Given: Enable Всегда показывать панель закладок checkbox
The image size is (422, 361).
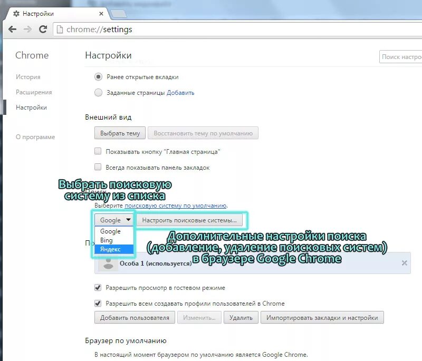Looking at the screenshot, I should pos(98,167).
